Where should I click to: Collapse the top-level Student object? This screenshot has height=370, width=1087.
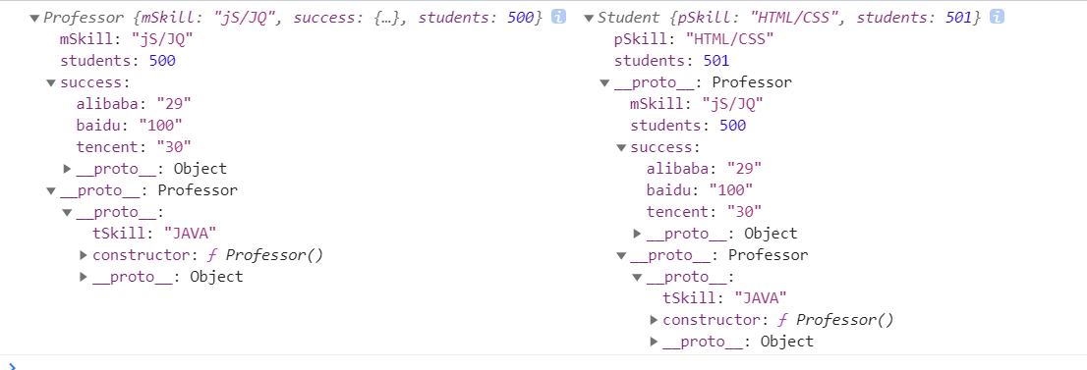[x=589, y=18]
